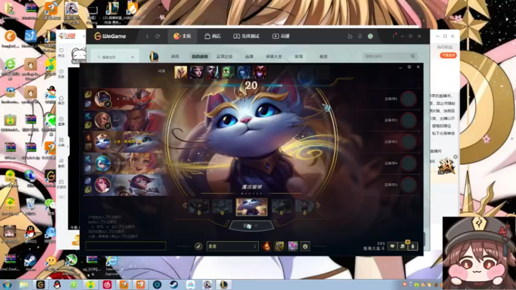The image size is (516, 290).
Task: Select the Yuumi player row
Action: (125, 142)
